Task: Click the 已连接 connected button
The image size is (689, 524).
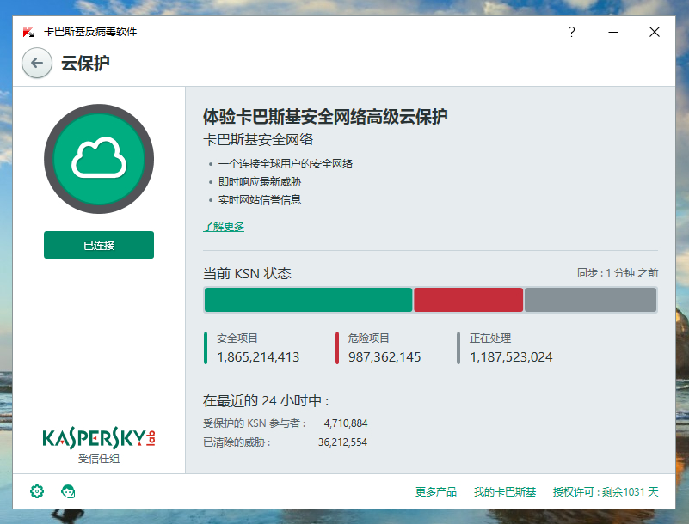Action: 99,245
